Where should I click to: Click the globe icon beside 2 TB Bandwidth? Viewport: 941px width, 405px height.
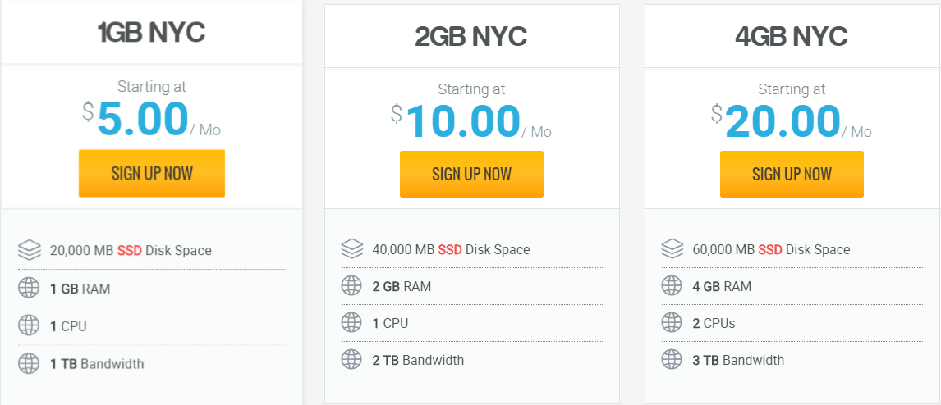click(351, 360)
